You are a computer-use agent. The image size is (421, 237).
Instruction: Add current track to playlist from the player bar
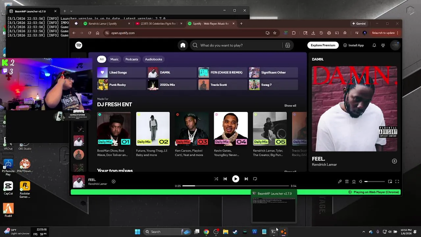pos(113,181)
